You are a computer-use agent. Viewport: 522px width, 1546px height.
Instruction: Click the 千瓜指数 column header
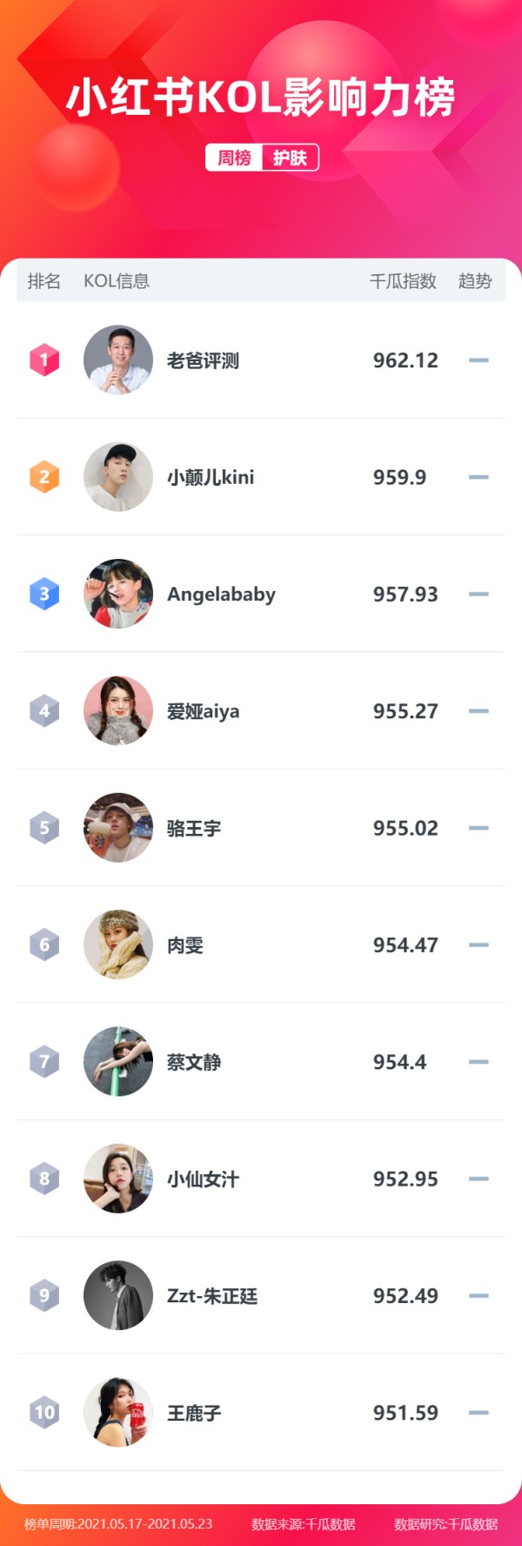403,281
